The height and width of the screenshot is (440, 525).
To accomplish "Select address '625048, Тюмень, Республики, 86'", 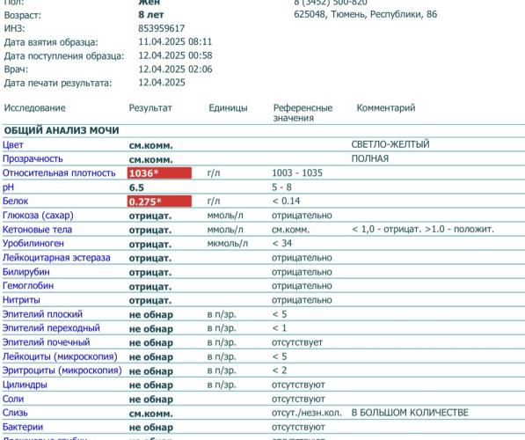I will [x=365, y=14].
